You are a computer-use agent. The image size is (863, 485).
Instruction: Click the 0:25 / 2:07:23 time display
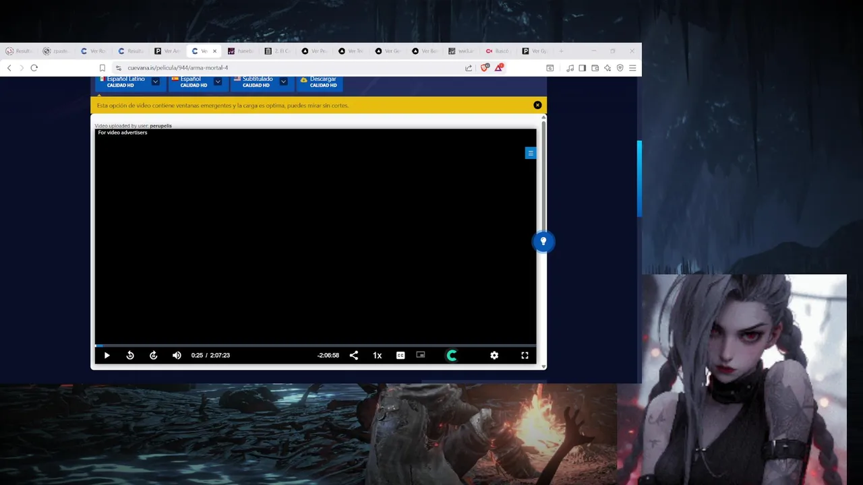point(210,355)
